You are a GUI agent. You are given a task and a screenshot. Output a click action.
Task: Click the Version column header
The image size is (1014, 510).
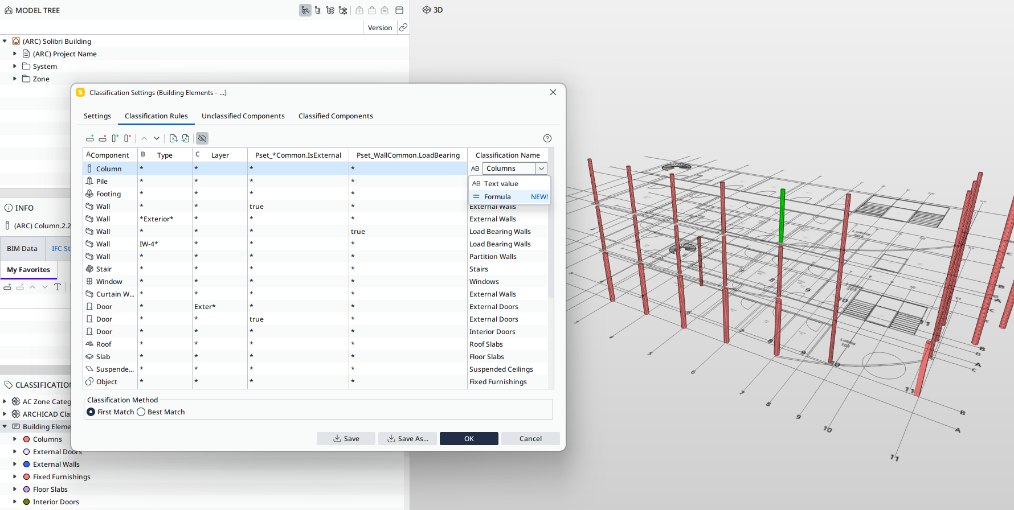[380, 27]
